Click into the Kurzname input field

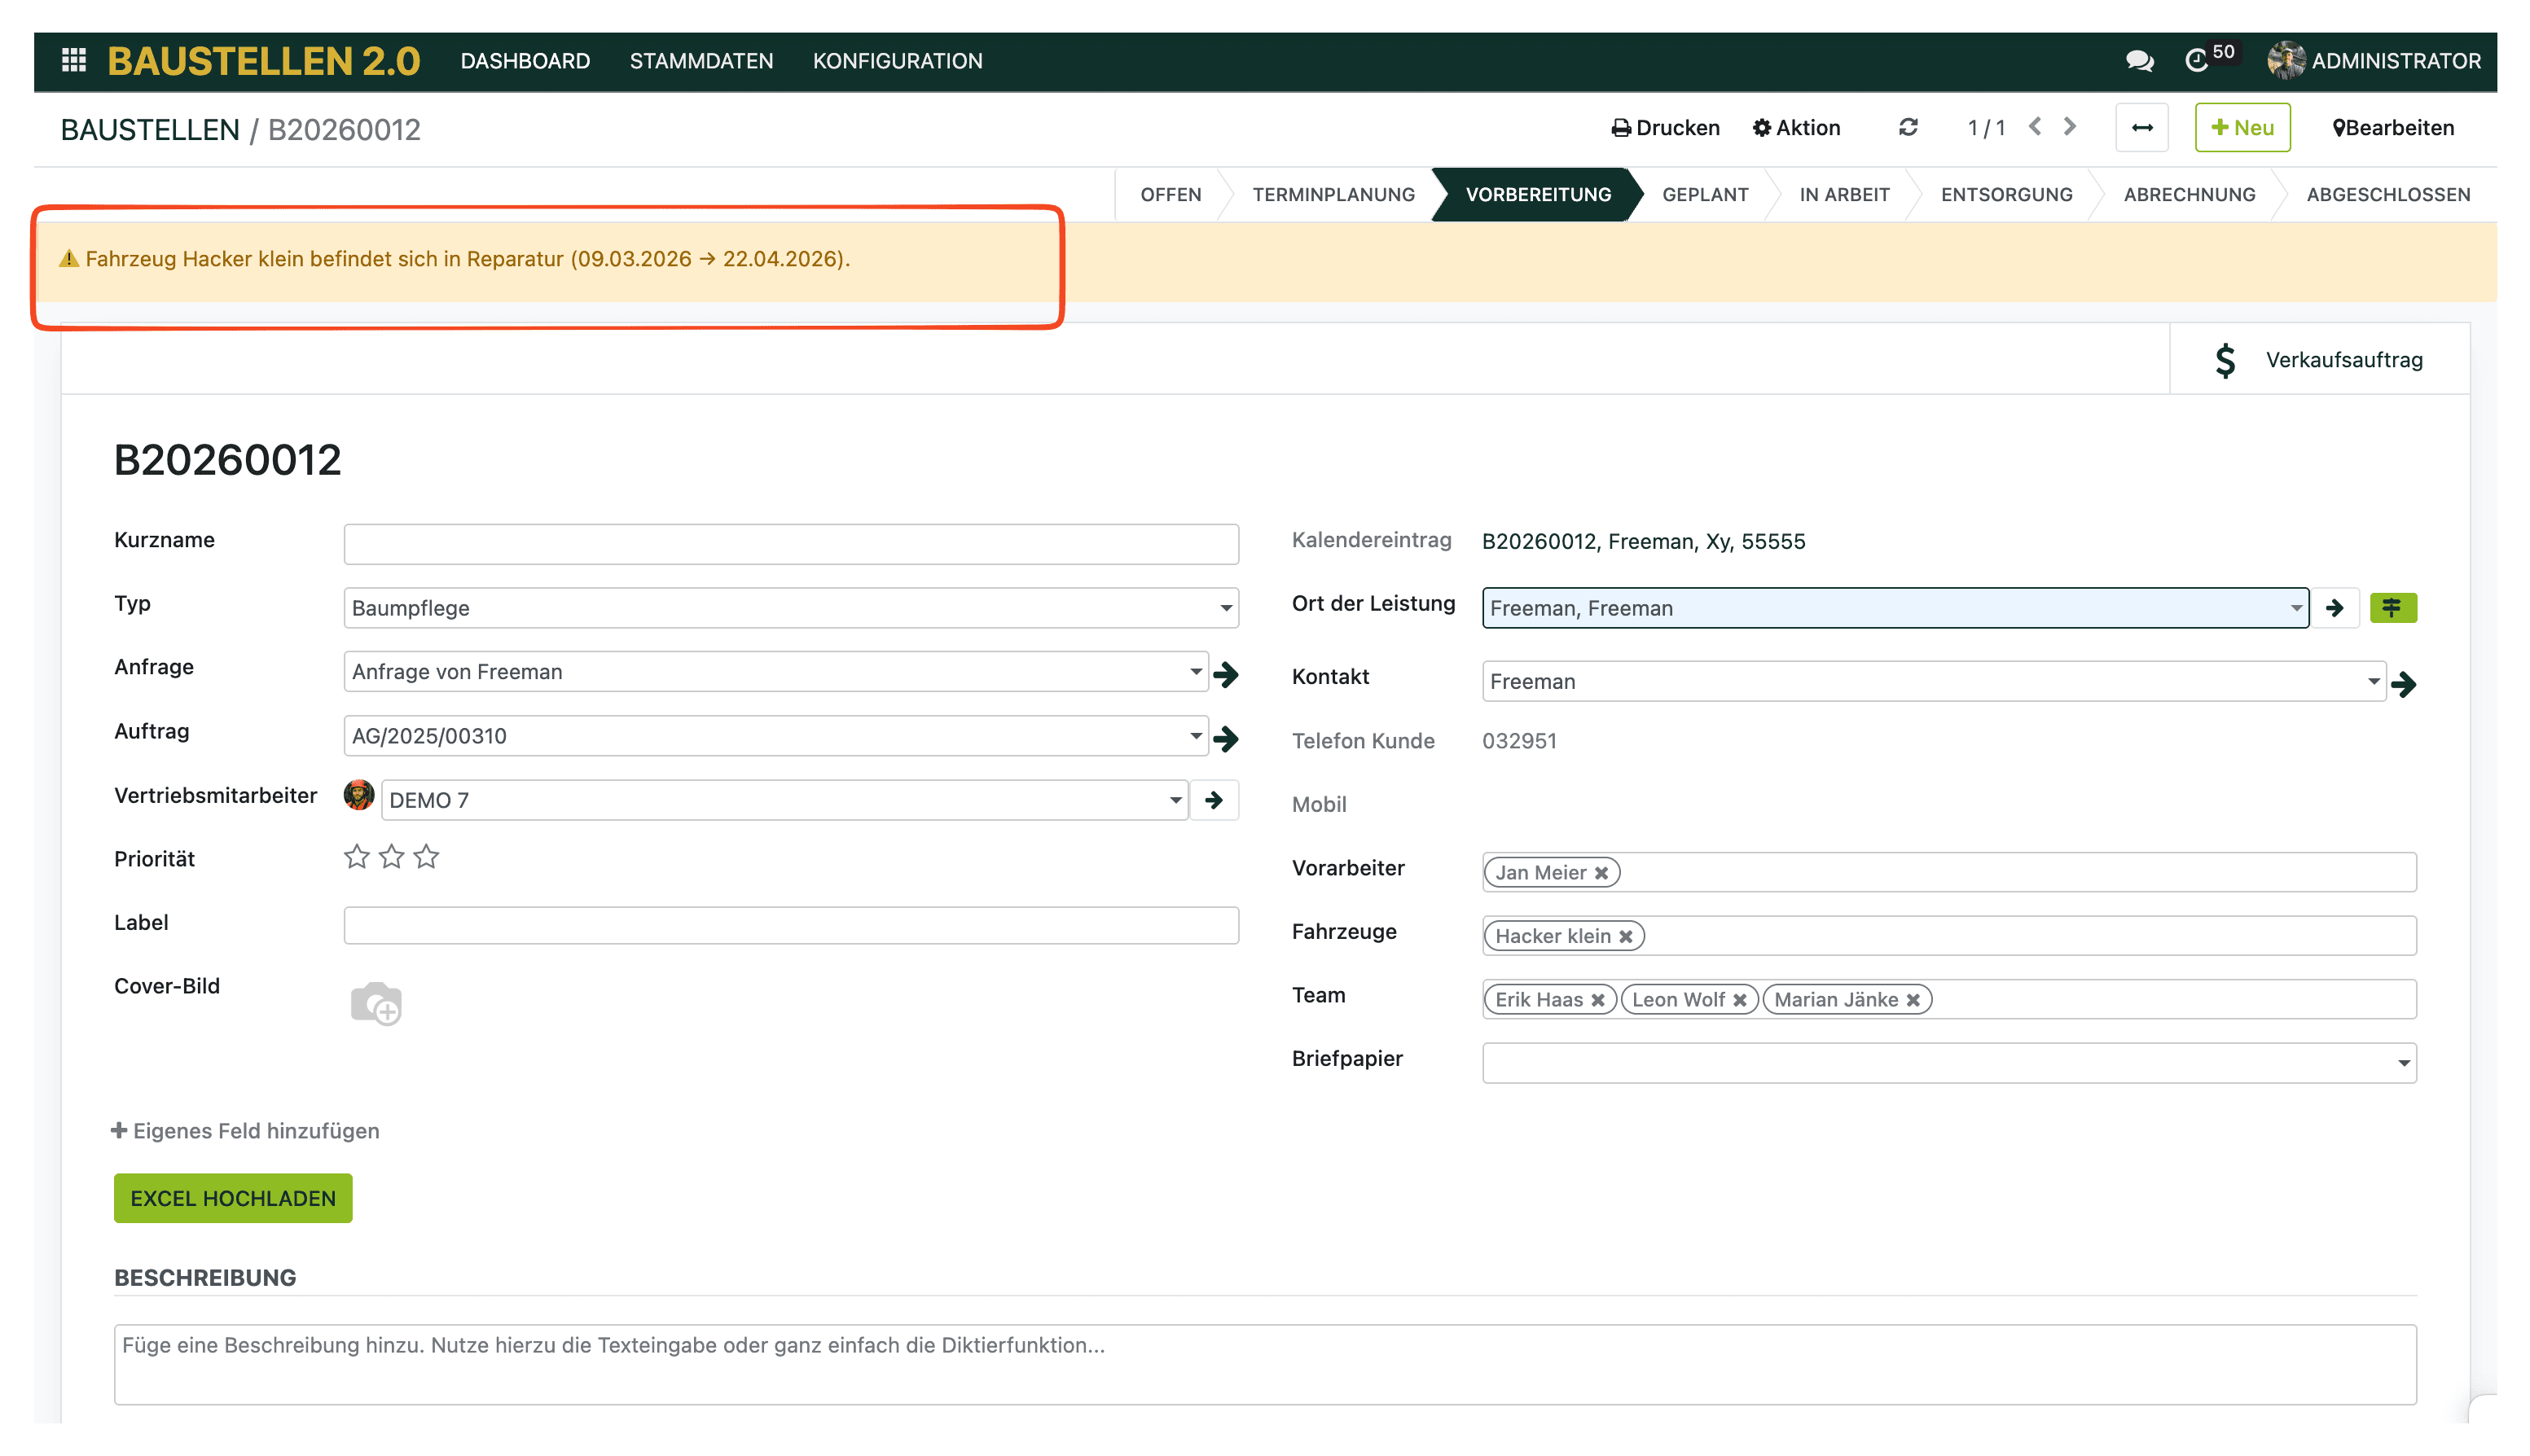click(x=790, y=544)
